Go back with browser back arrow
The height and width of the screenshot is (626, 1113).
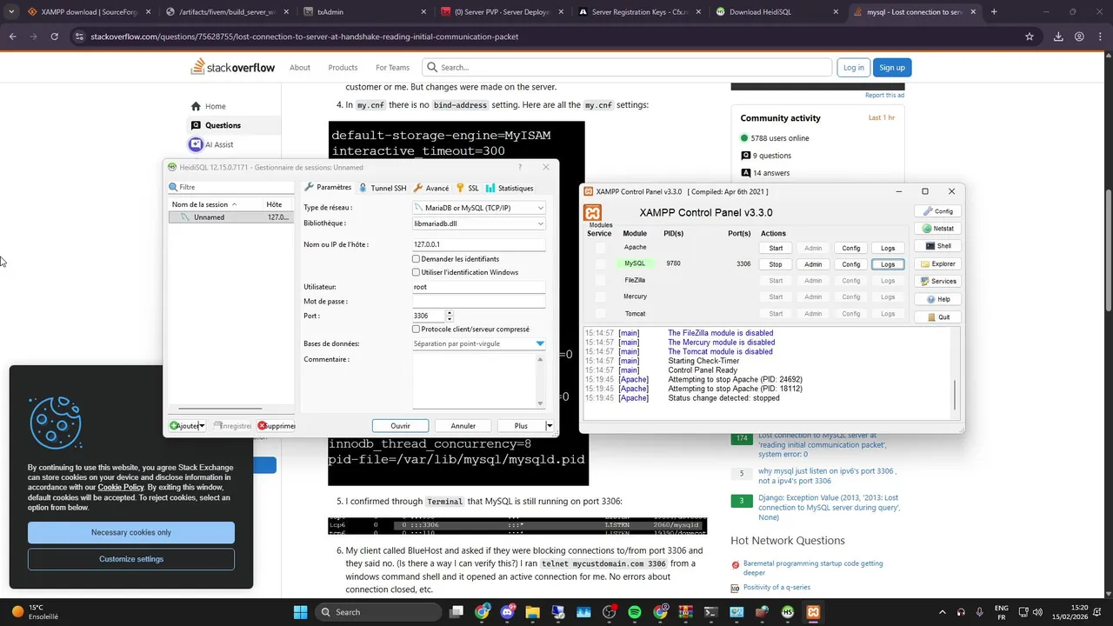point(12,37)
